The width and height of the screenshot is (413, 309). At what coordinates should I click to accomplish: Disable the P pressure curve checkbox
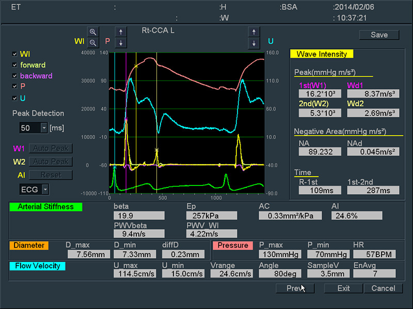(14, 87)
